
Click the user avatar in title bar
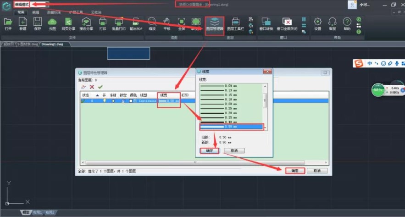point(352,5)
